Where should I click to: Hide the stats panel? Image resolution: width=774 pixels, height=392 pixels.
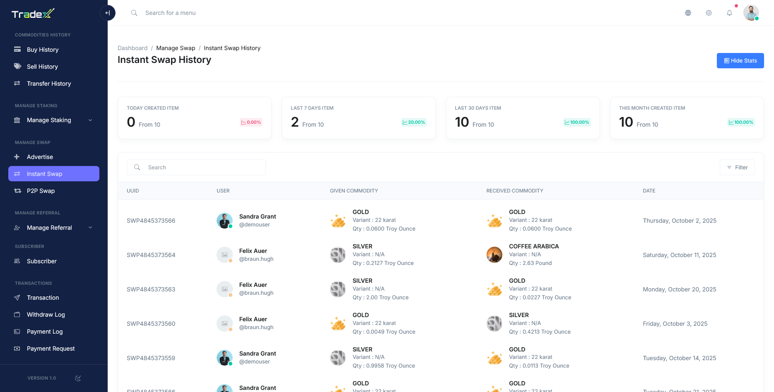740,60
